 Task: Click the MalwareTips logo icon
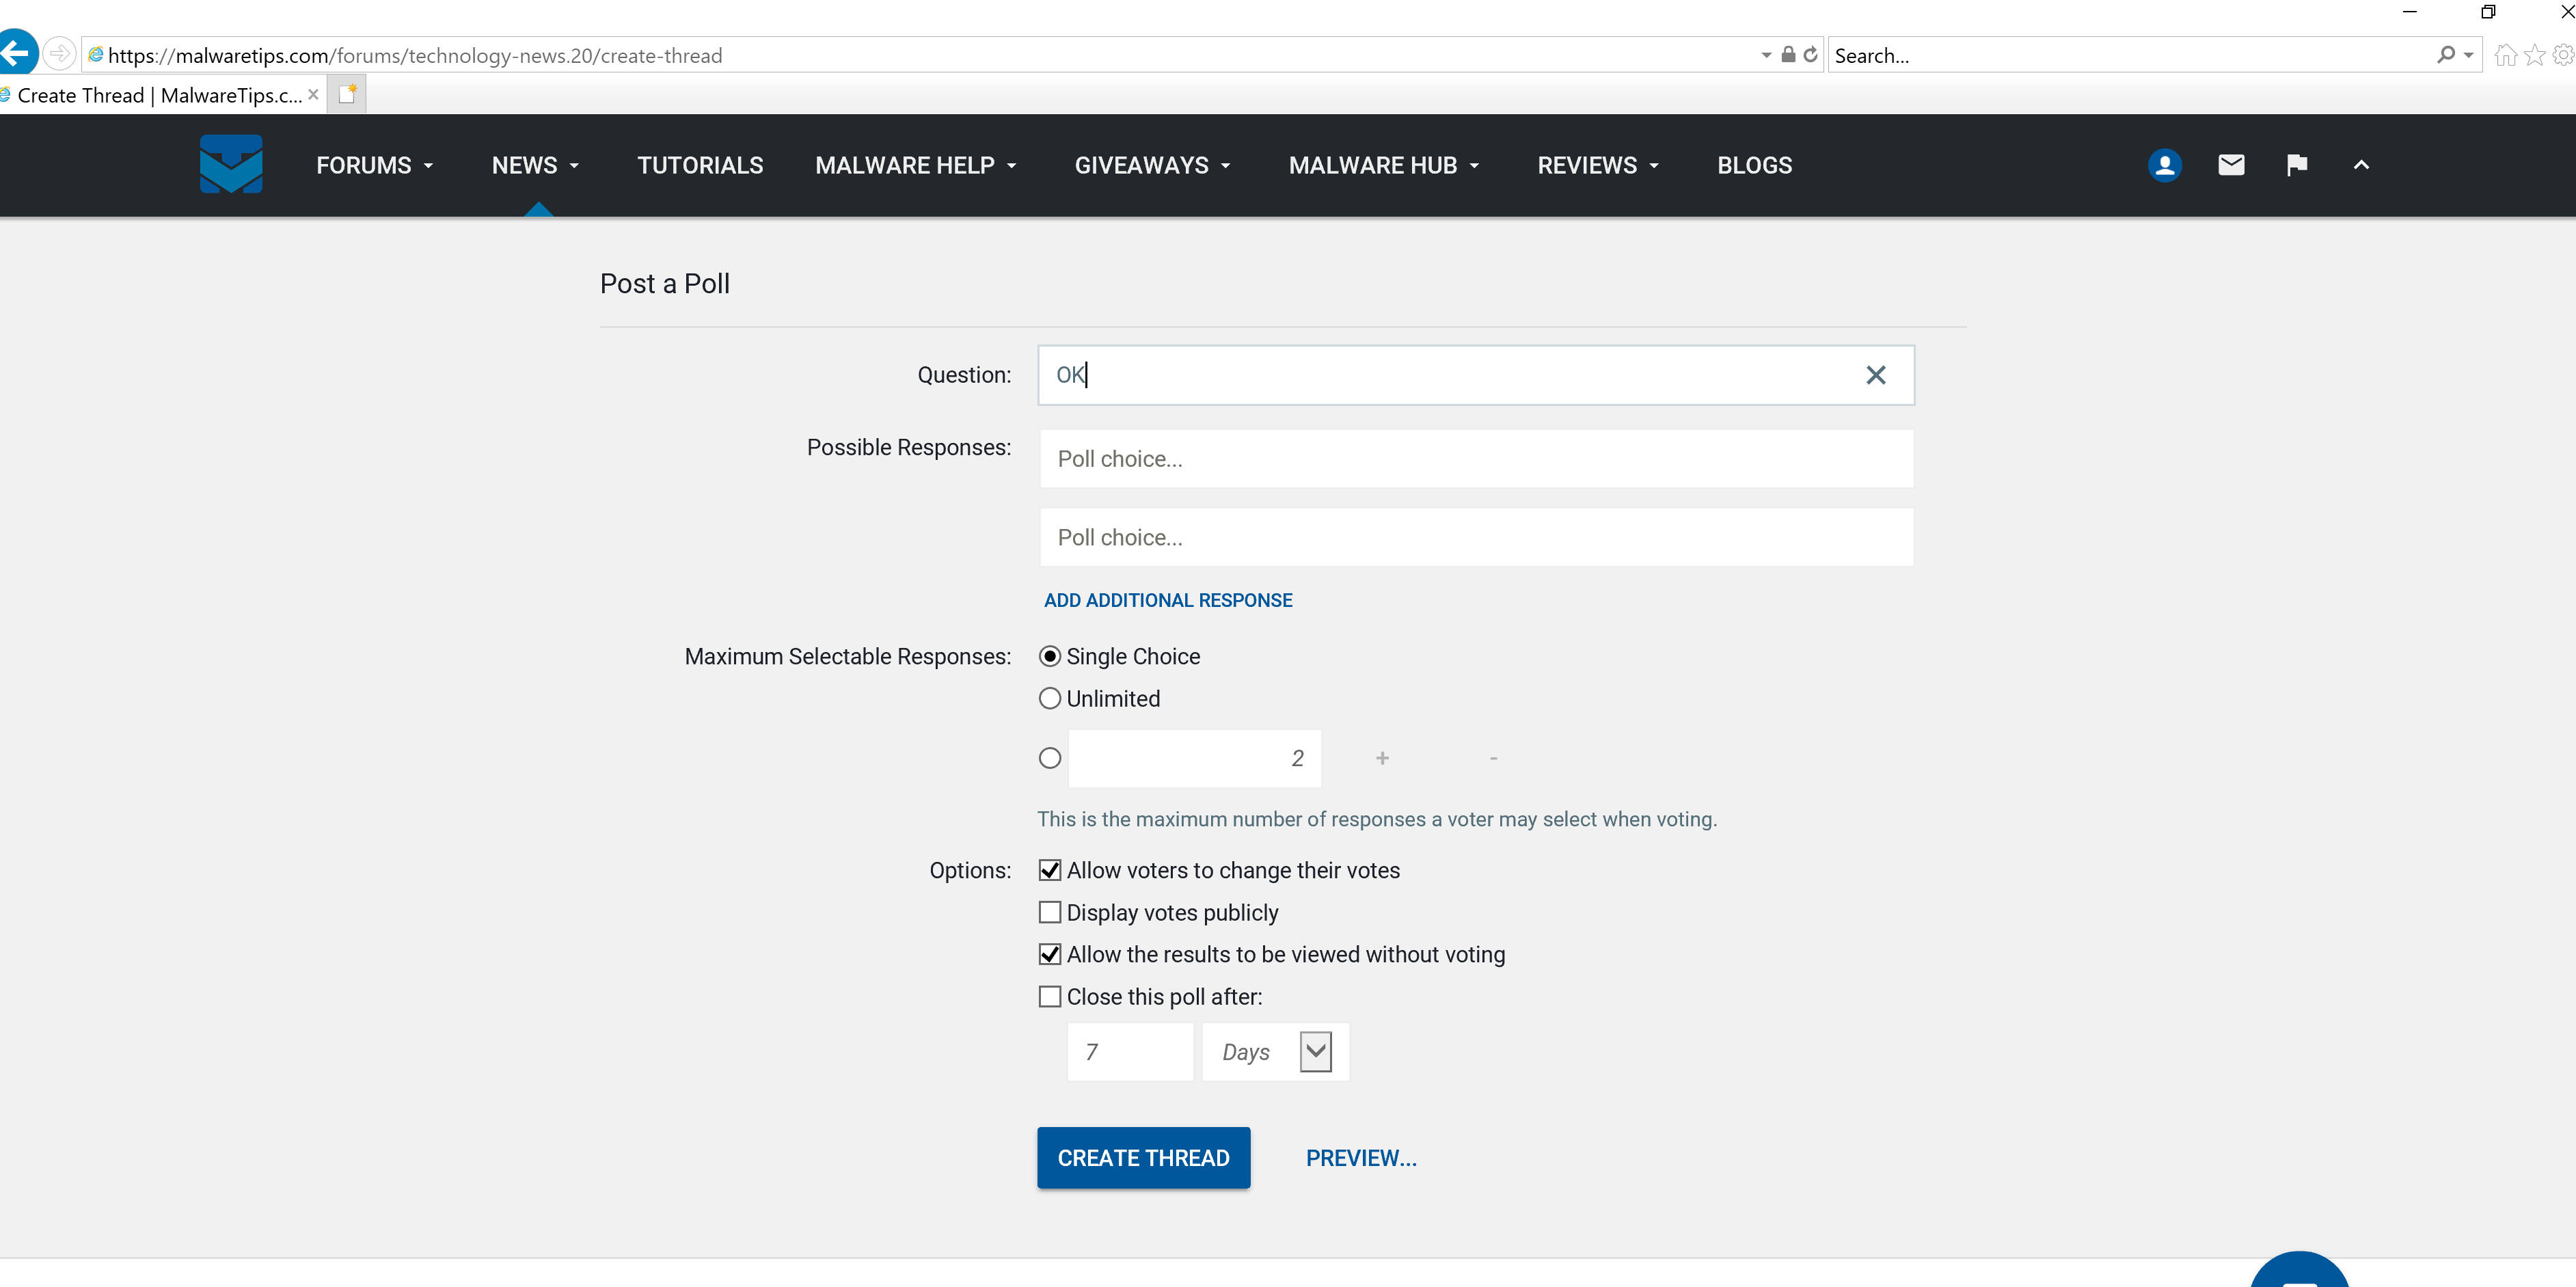231,164
